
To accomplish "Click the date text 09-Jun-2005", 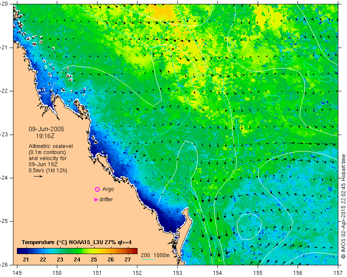I will [46, 129].
